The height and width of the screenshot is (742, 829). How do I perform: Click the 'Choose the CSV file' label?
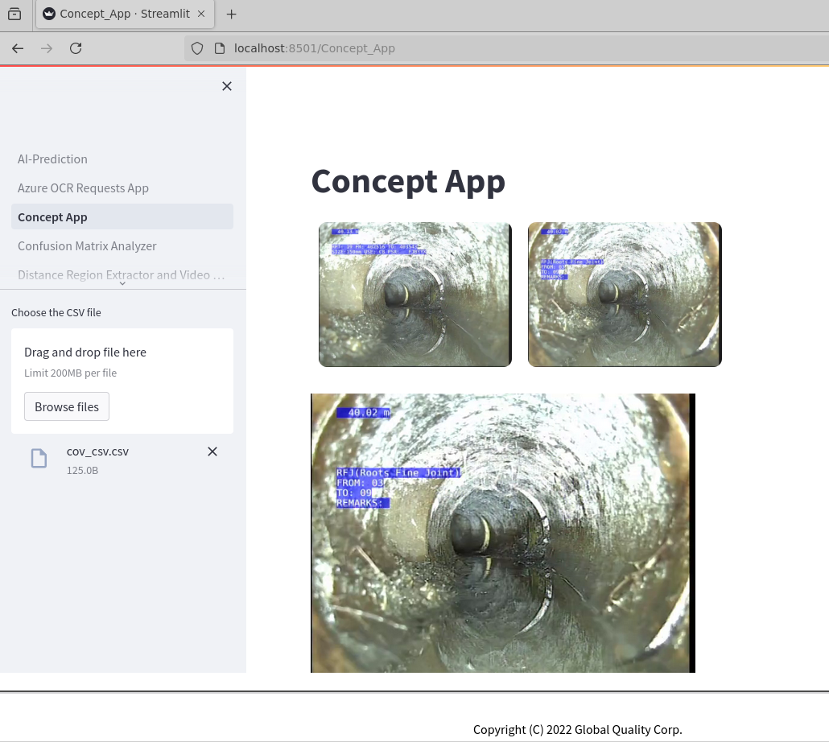click(56, 312)
